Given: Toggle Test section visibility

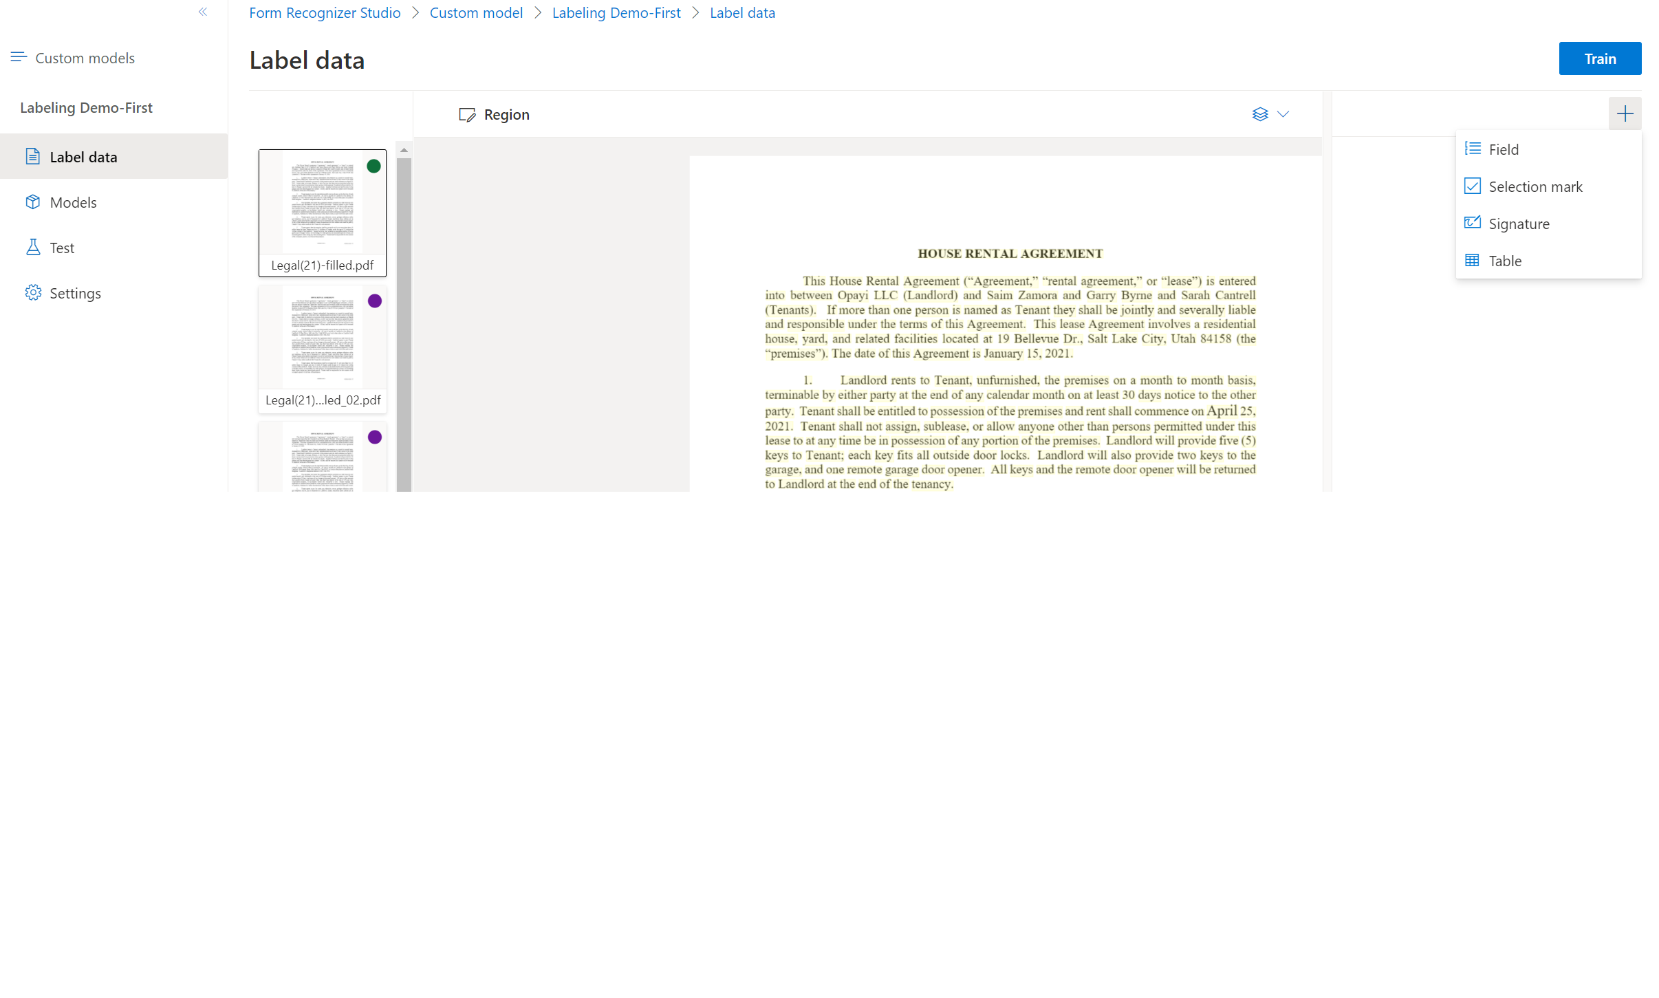Looking at the screenshot, I should point(63,248).
